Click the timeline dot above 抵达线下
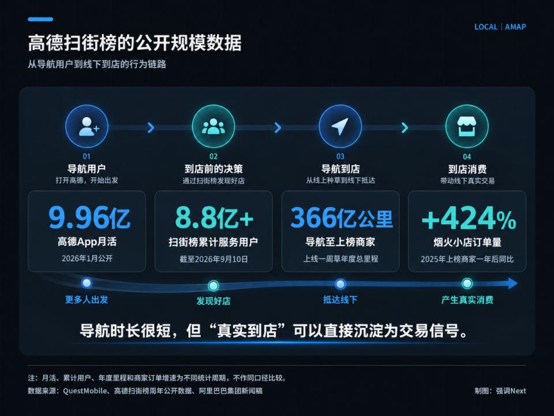 point(340,284)
